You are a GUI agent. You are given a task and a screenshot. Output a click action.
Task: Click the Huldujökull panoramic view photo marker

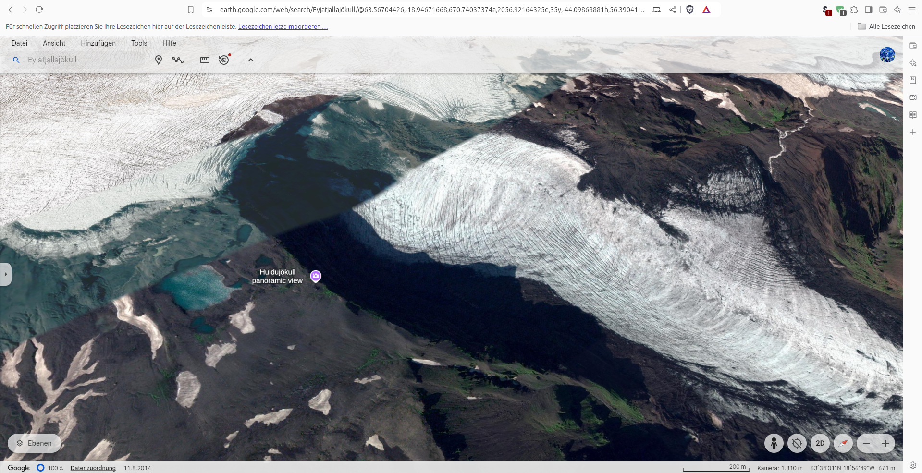click(316, 276)
